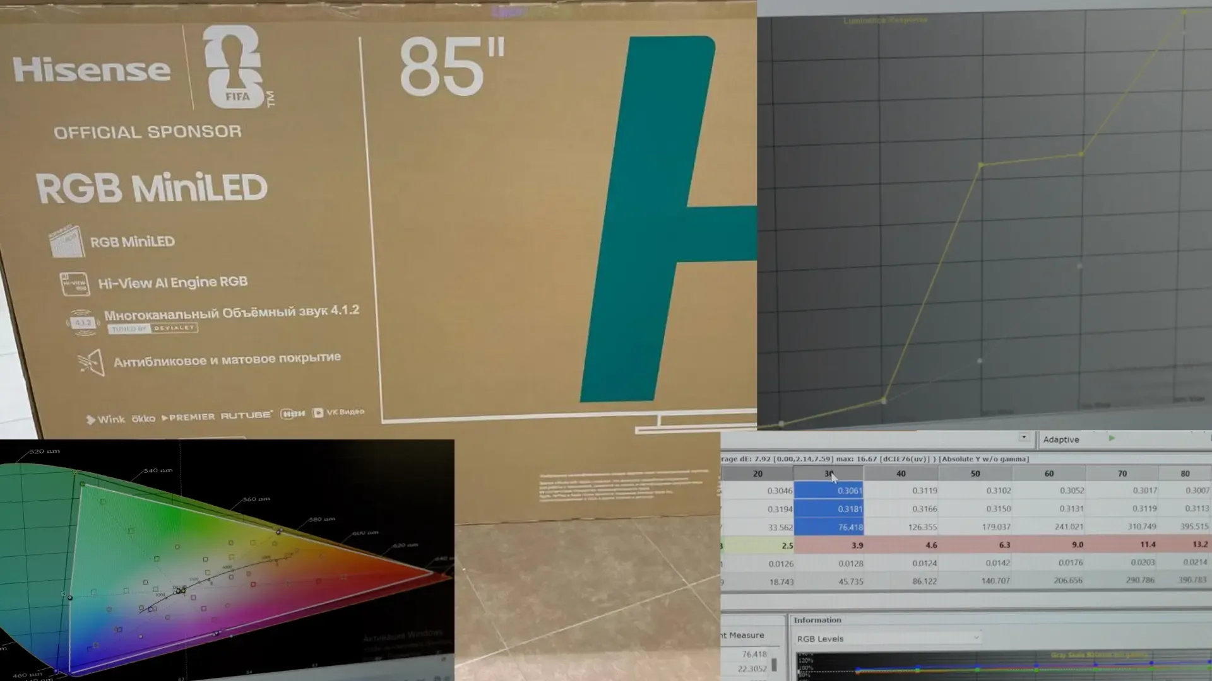
Task: Select the 70 column header
Action: (1122, 474)
